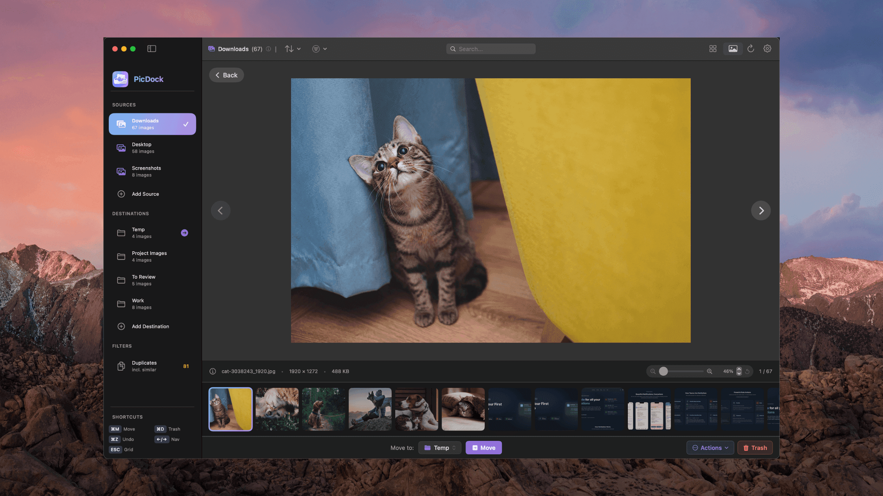Click the sort arrows icon next to Downloads
This screenshot has height=496, width=883.
289,48
